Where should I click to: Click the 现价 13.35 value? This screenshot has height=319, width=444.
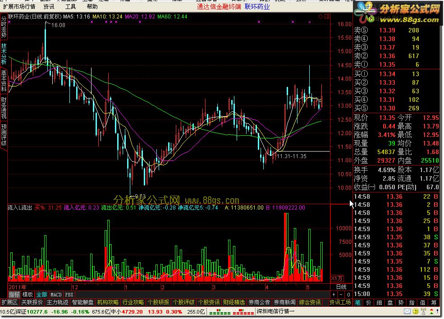coord(387,118)
